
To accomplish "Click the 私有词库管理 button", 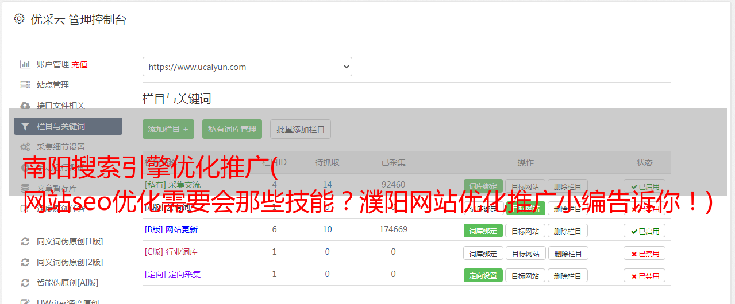I will pyautogui.click(x=232, y=129).
